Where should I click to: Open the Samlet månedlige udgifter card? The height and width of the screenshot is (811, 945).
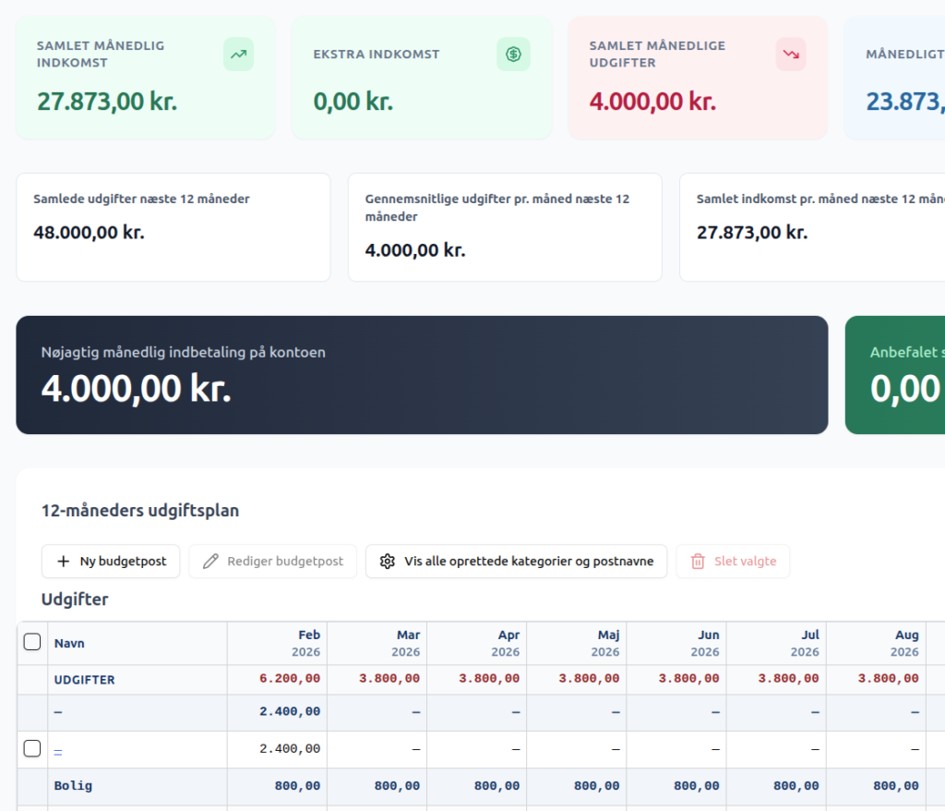click(698, 78)
